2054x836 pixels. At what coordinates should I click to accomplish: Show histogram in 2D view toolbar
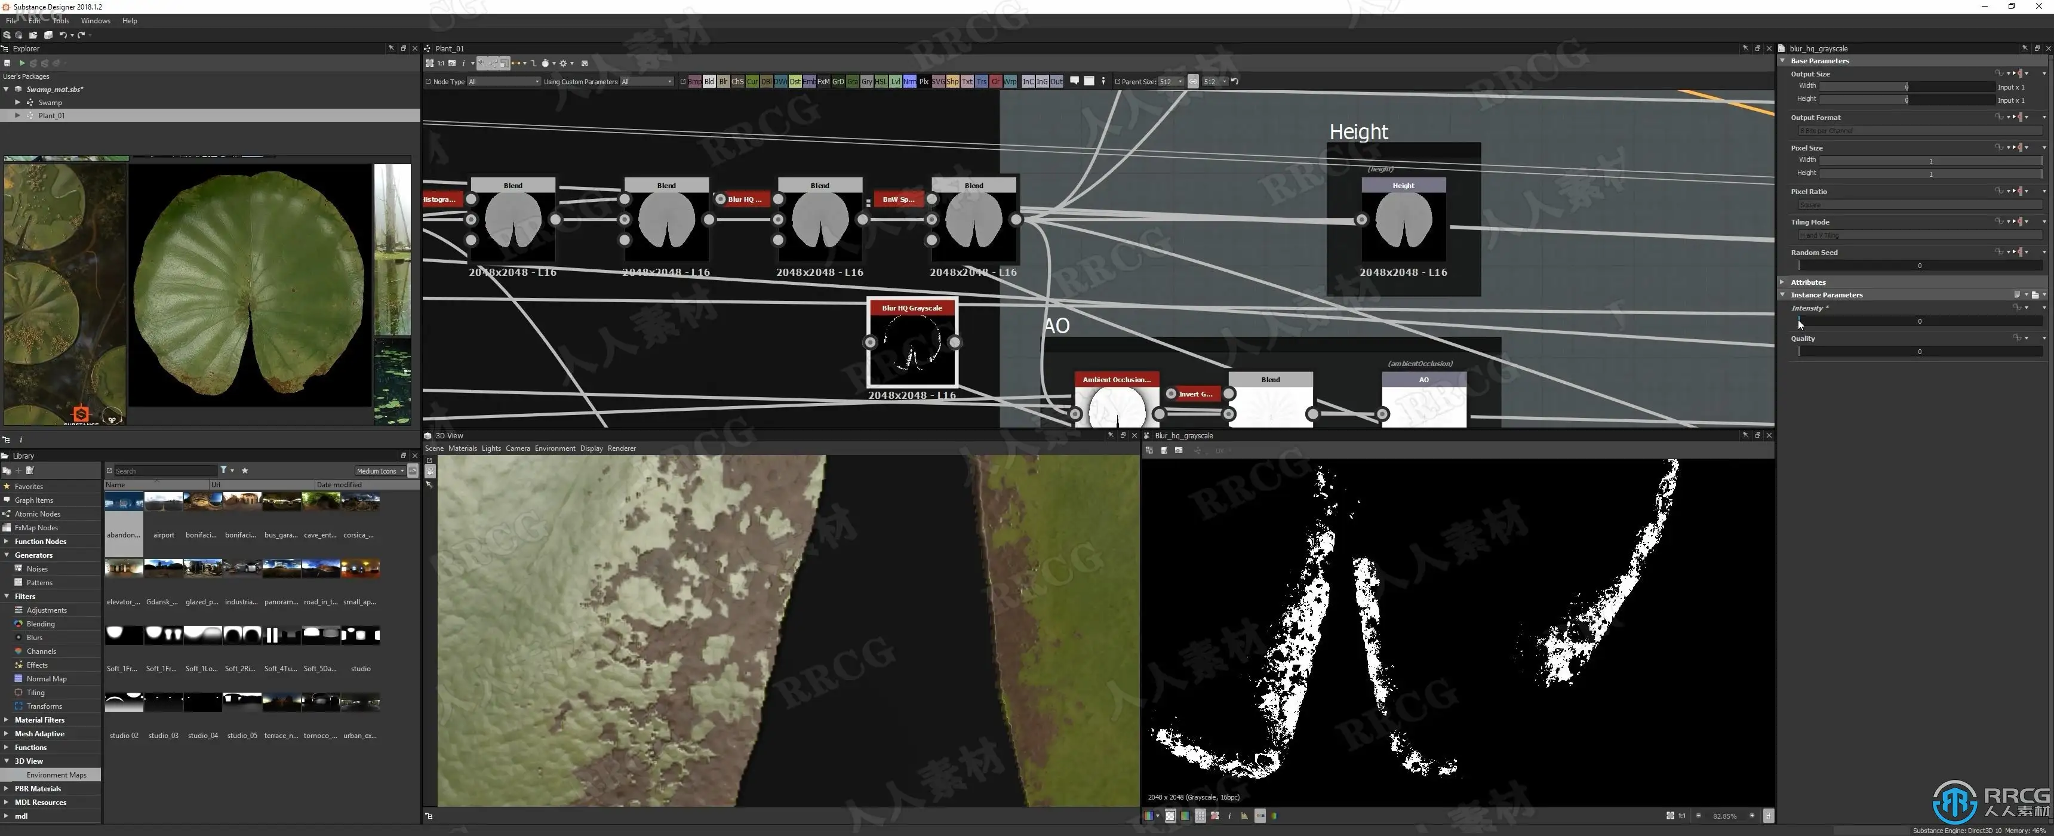(1245, 816)
